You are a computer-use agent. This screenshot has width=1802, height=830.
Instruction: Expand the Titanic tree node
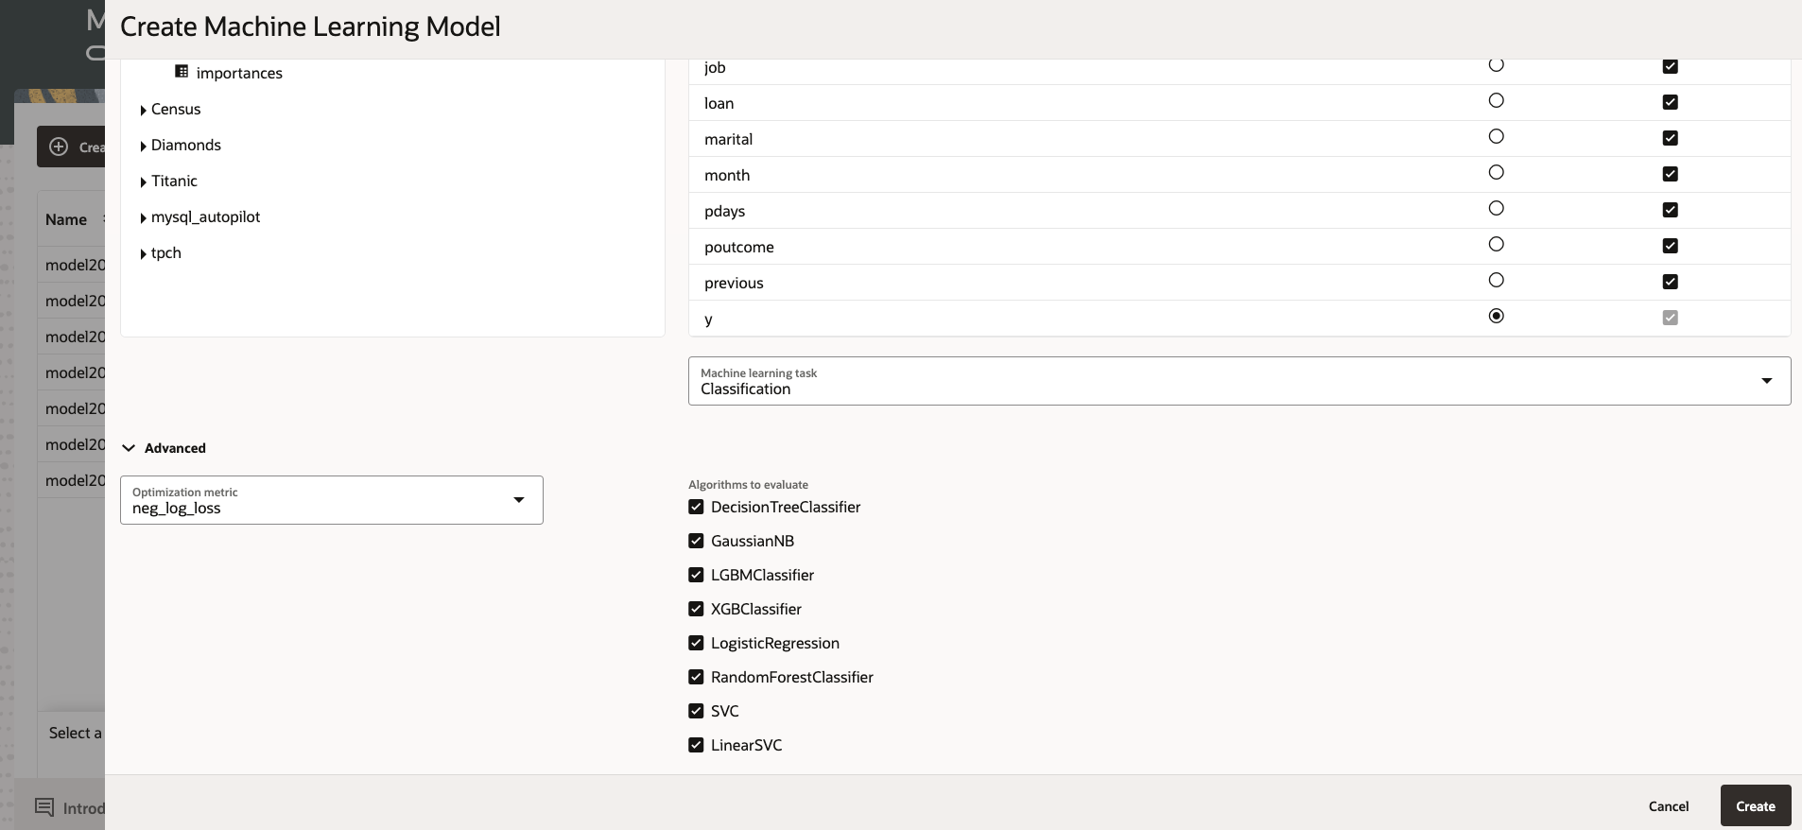pyautogui.click(x=143, y=182)
